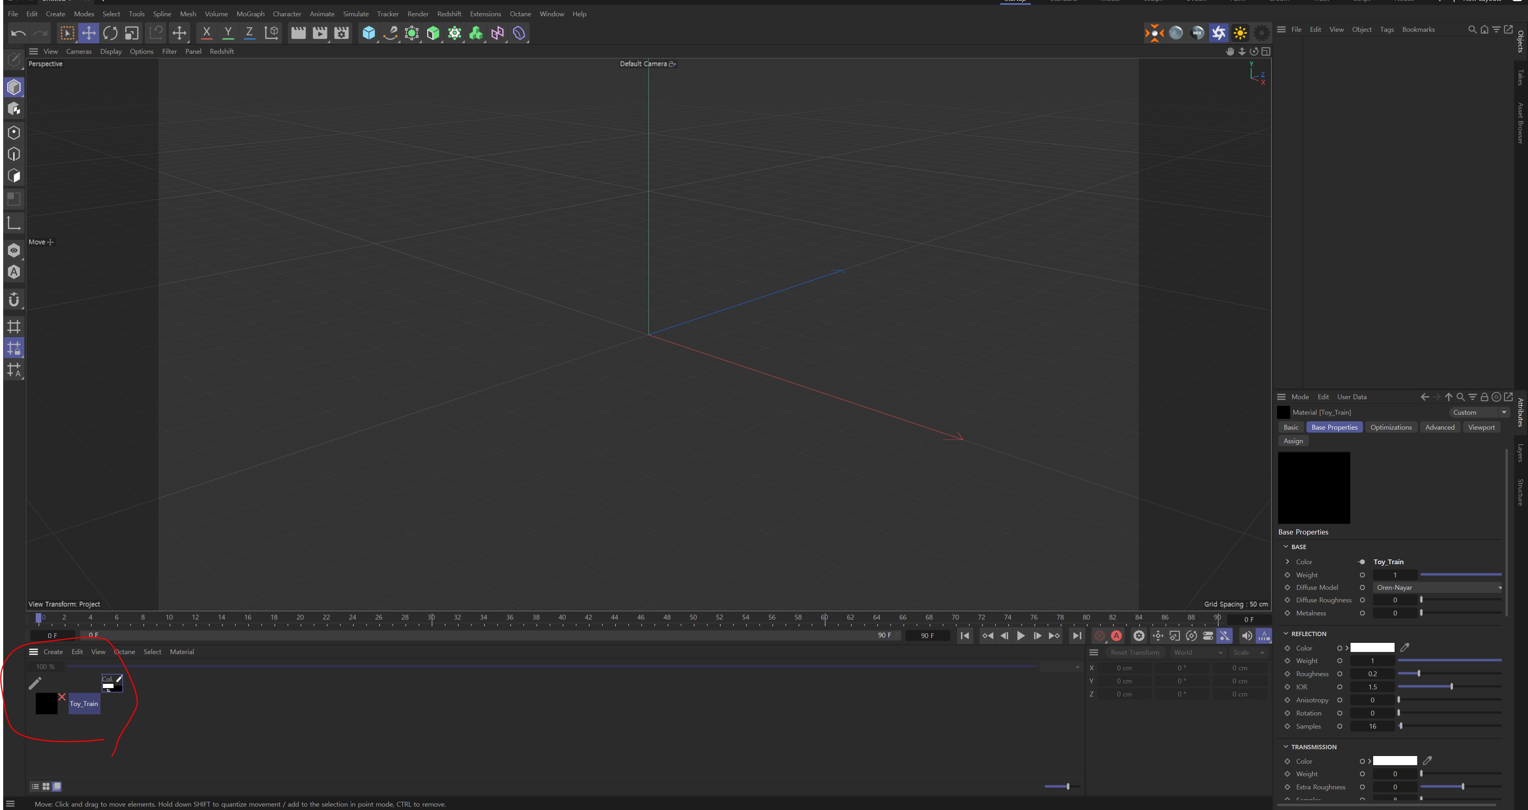Expand the Base Color parameter chevron
The image size is (1528, 810).
click(1287, 562)
